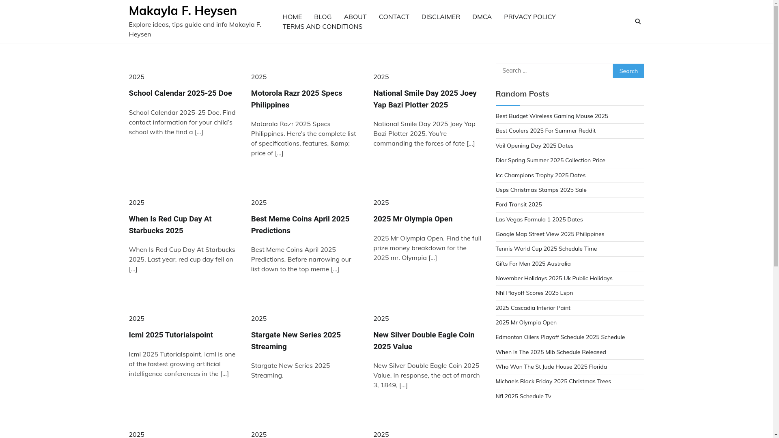Screen dimensions: 779x438
Task: Open Best Coolers 2025 For Summer Reddit
Action: [x=545, y=131]
